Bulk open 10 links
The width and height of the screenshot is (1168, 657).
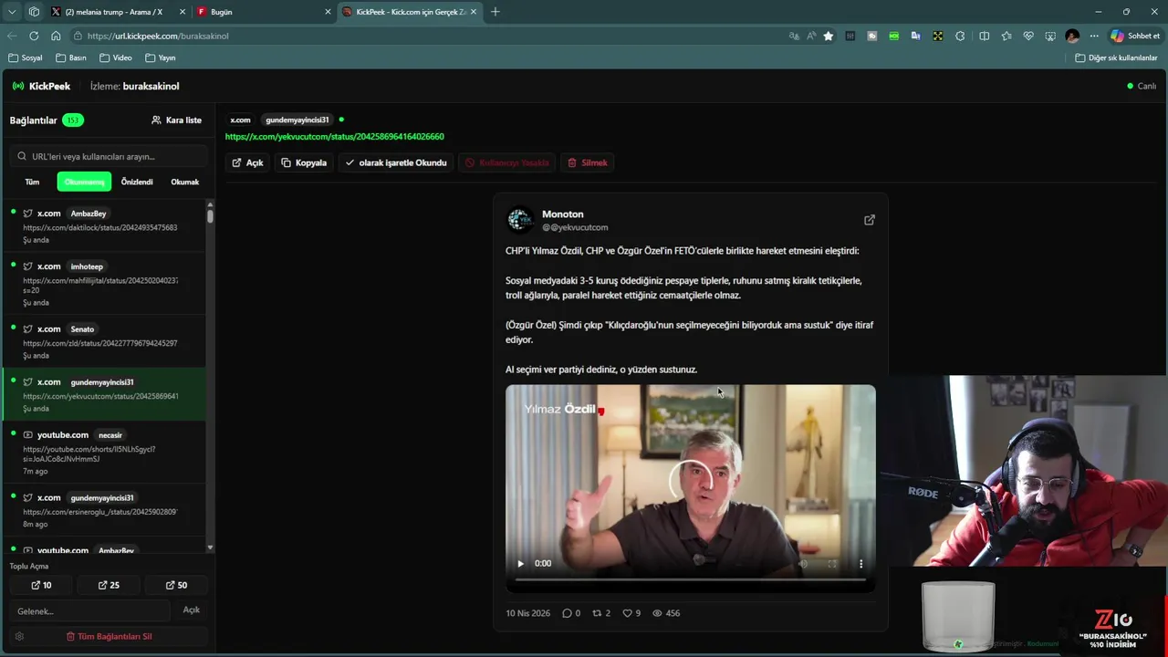pyautogui.click(x=42, y=585)
